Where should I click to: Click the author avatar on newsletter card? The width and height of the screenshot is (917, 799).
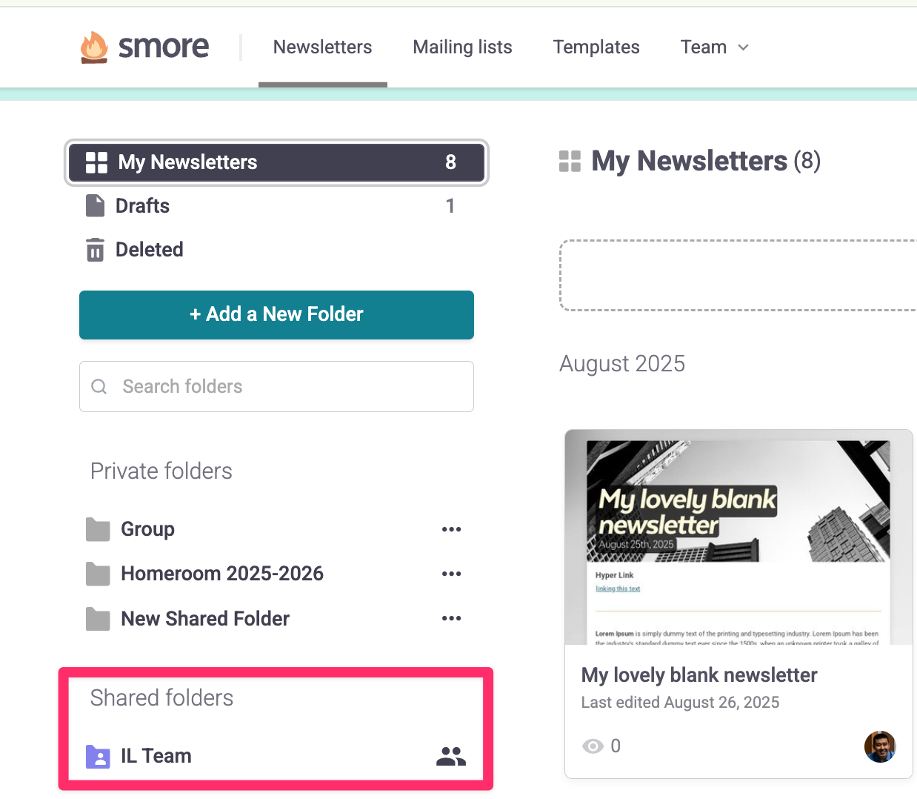879,746
